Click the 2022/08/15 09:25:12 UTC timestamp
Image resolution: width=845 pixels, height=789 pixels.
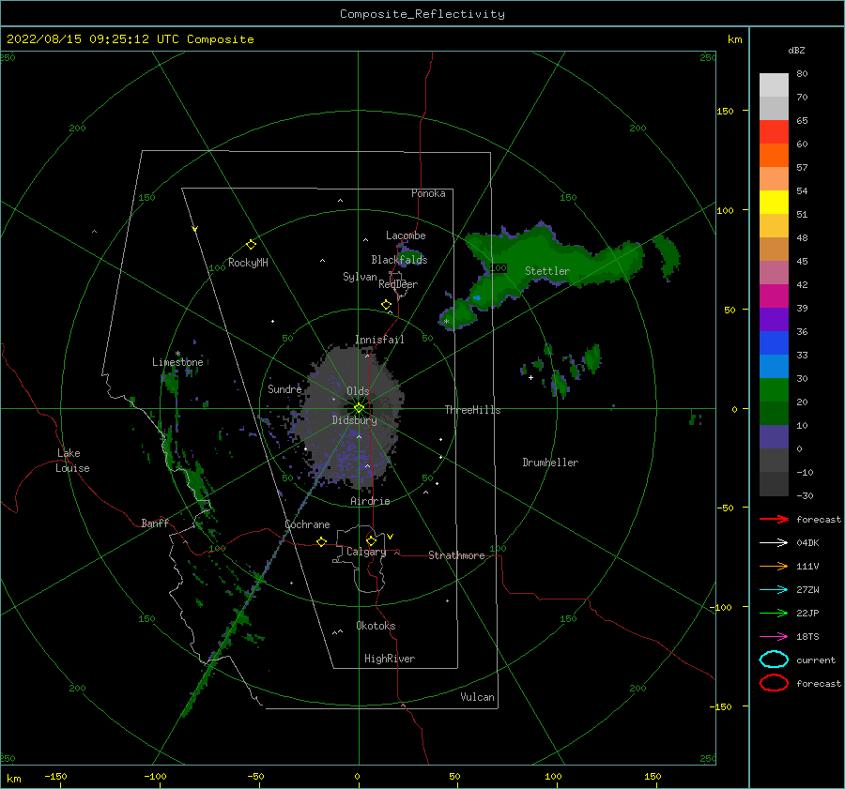click(x=130, y=39)
